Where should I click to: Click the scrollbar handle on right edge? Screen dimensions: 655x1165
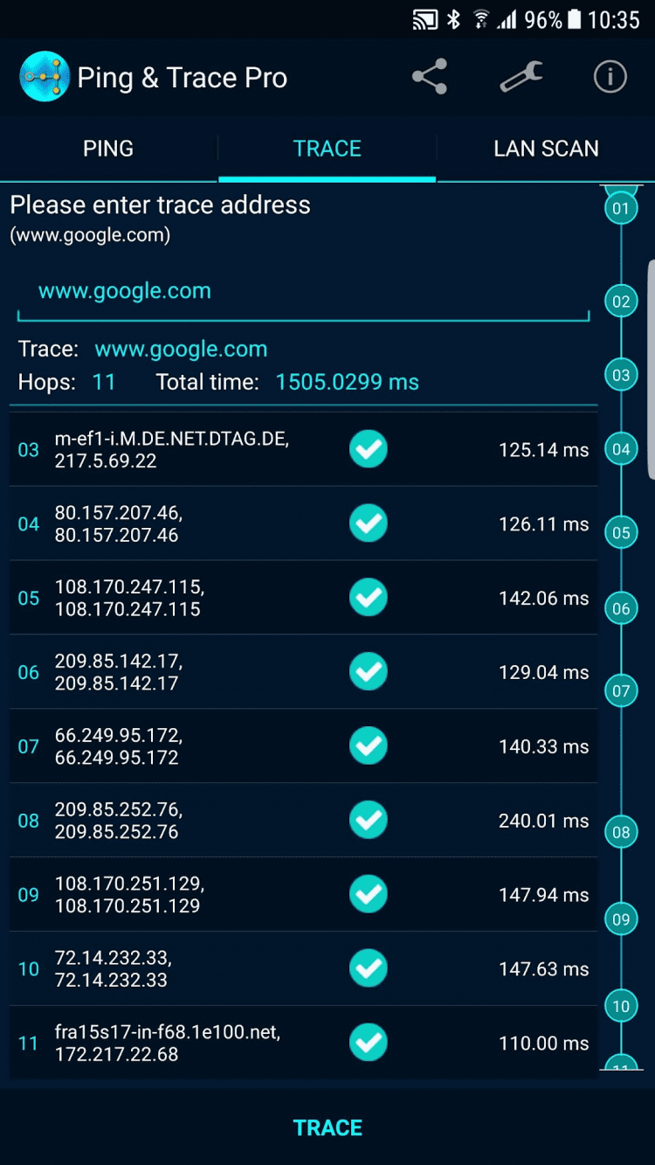(x=651, y=369)
